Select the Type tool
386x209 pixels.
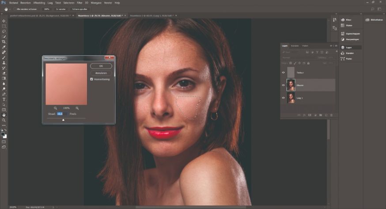point(4,99)
